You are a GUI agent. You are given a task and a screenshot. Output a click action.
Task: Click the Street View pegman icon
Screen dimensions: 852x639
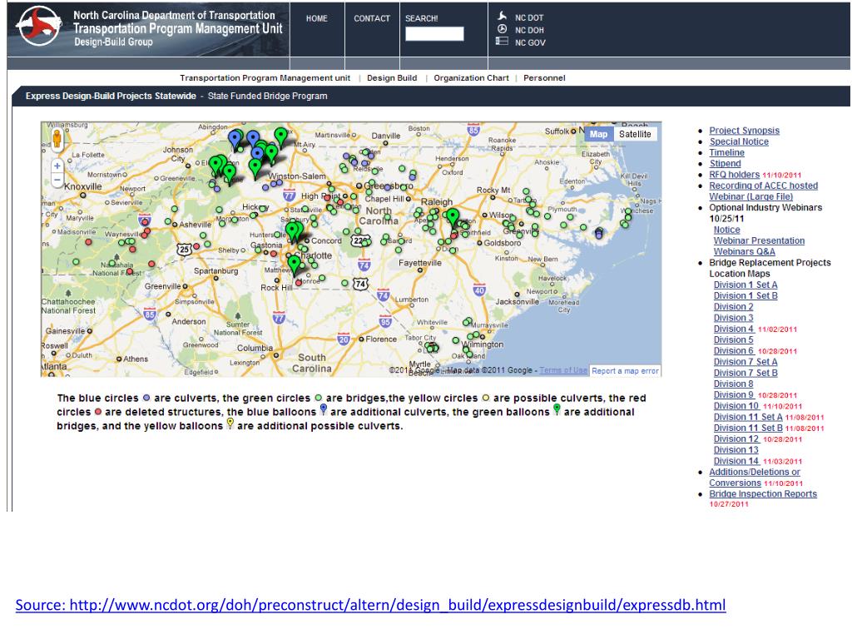pos(57,139)
